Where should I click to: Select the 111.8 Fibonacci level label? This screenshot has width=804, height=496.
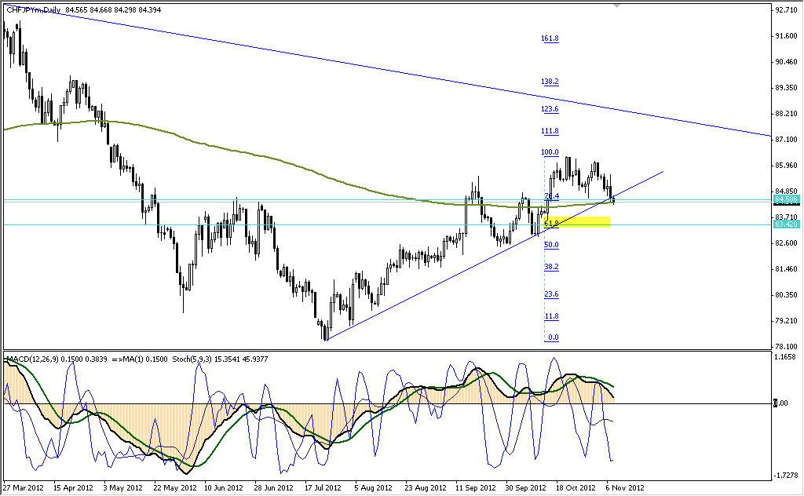coord(550,131)
